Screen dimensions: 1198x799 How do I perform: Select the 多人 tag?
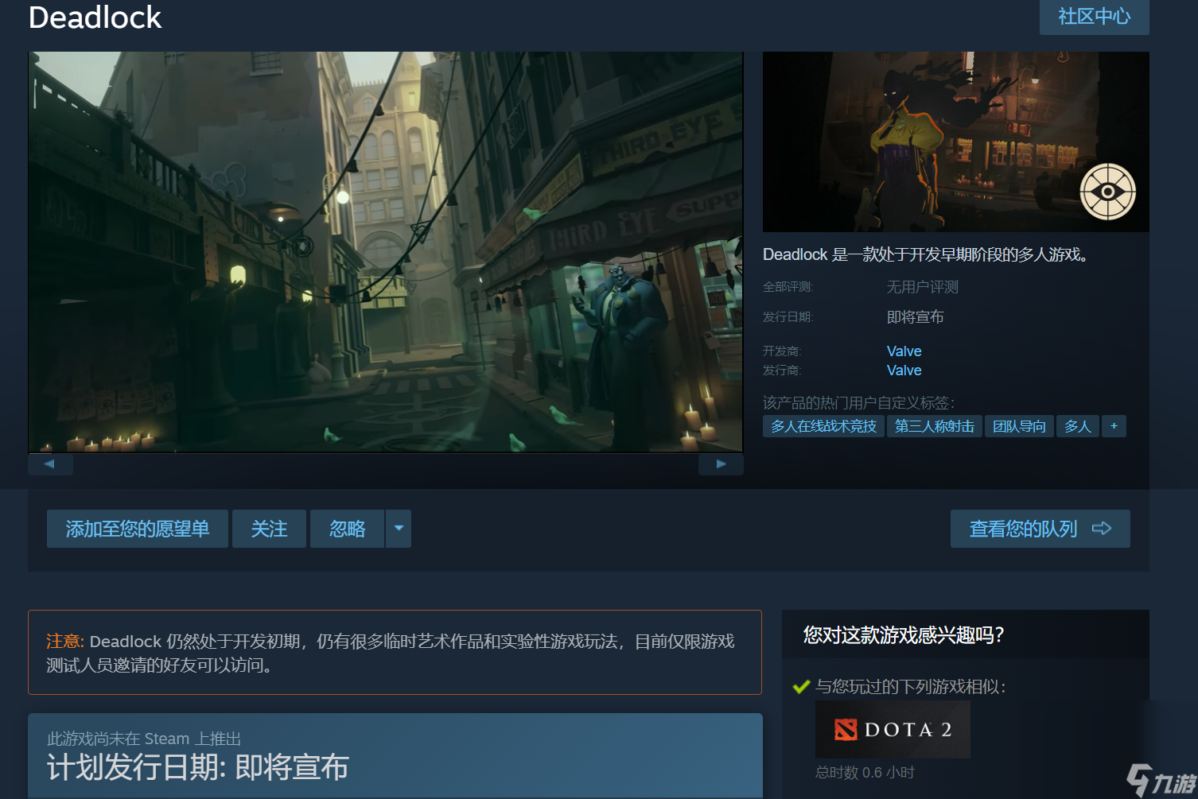[1077, 426]
